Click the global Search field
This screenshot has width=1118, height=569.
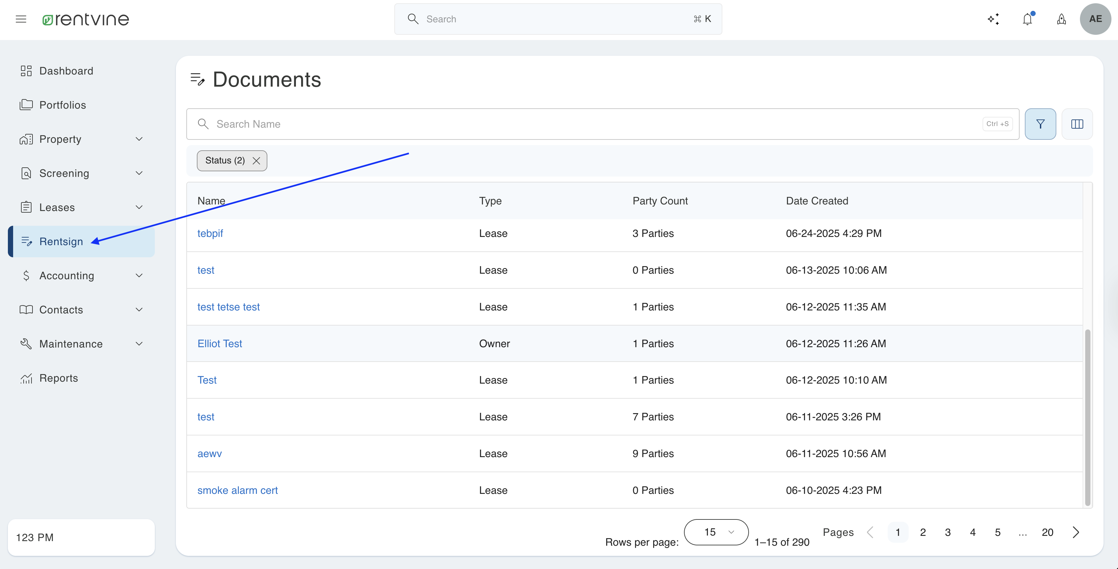[558, 19]
